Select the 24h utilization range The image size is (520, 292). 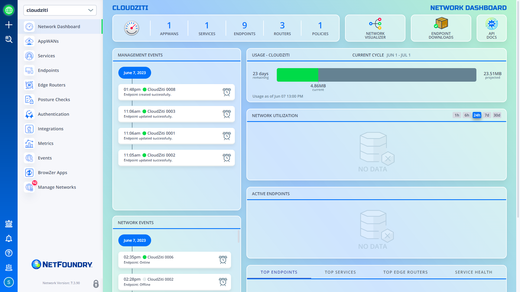coord(477,115)
